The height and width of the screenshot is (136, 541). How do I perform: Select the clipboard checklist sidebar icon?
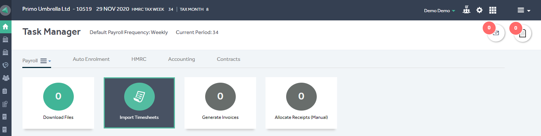click(x=5, y=91)
